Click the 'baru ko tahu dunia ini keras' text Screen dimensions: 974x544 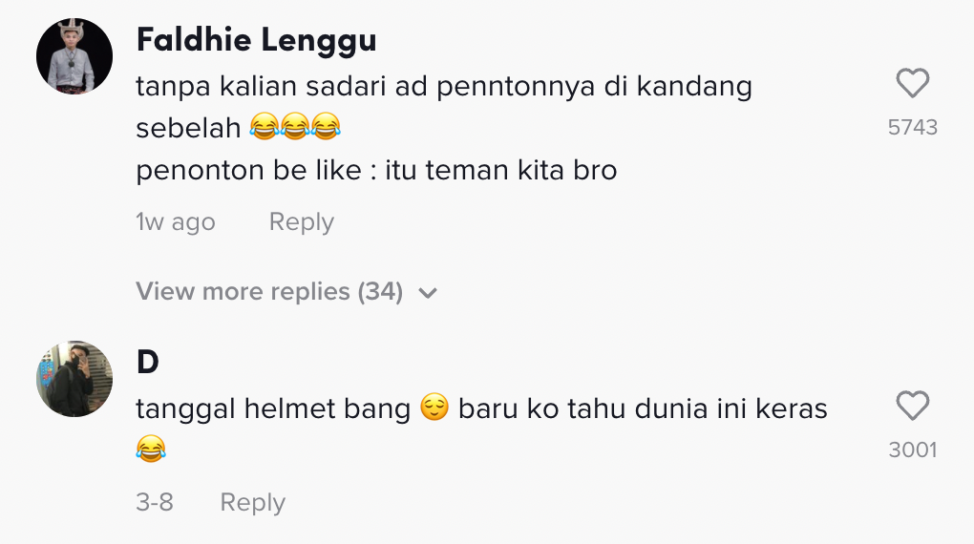click(642, 409)
